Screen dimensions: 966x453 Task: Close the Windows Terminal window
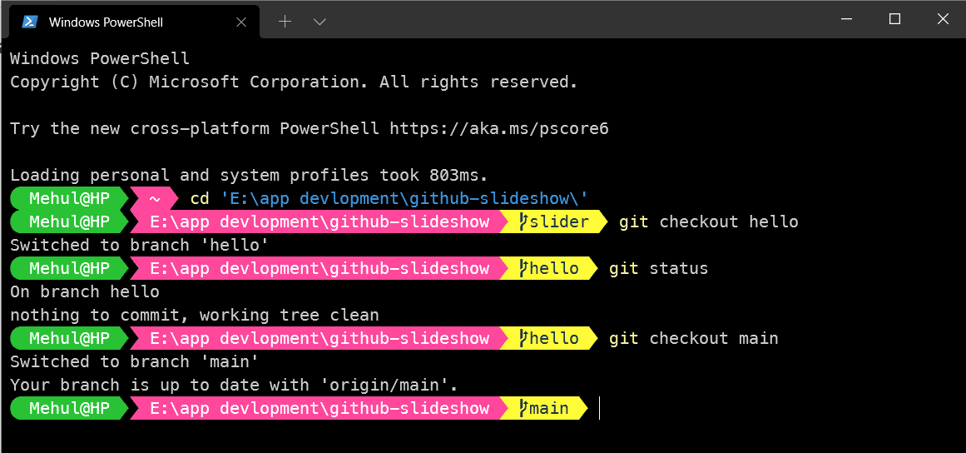click(x=940, y=19)
